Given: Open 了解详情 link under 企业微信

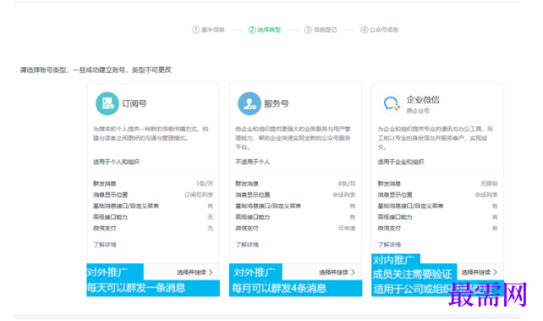Looking at the screenshot, I should (389, 245).
